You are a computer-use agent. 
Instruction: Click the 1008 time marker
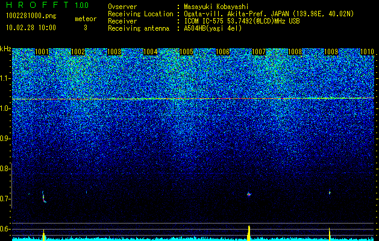(295, 52)
